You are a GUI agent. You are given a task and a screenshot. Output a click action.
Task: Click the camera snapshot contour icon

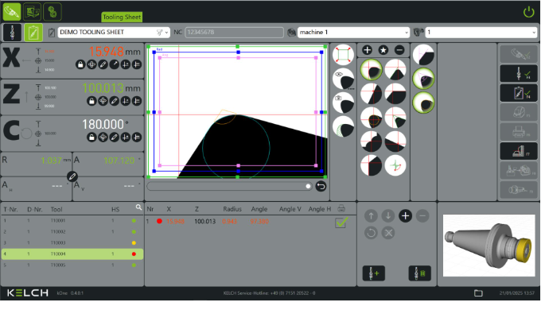pyautogui.click(x=344, y=103)
